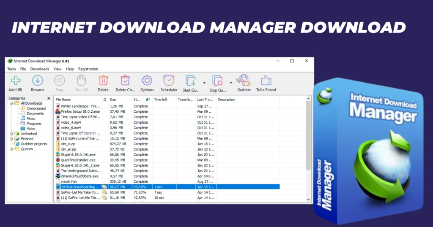Select video_4.mp4 file row
Viewport: 433px width, 227px height.
(167, 122)
